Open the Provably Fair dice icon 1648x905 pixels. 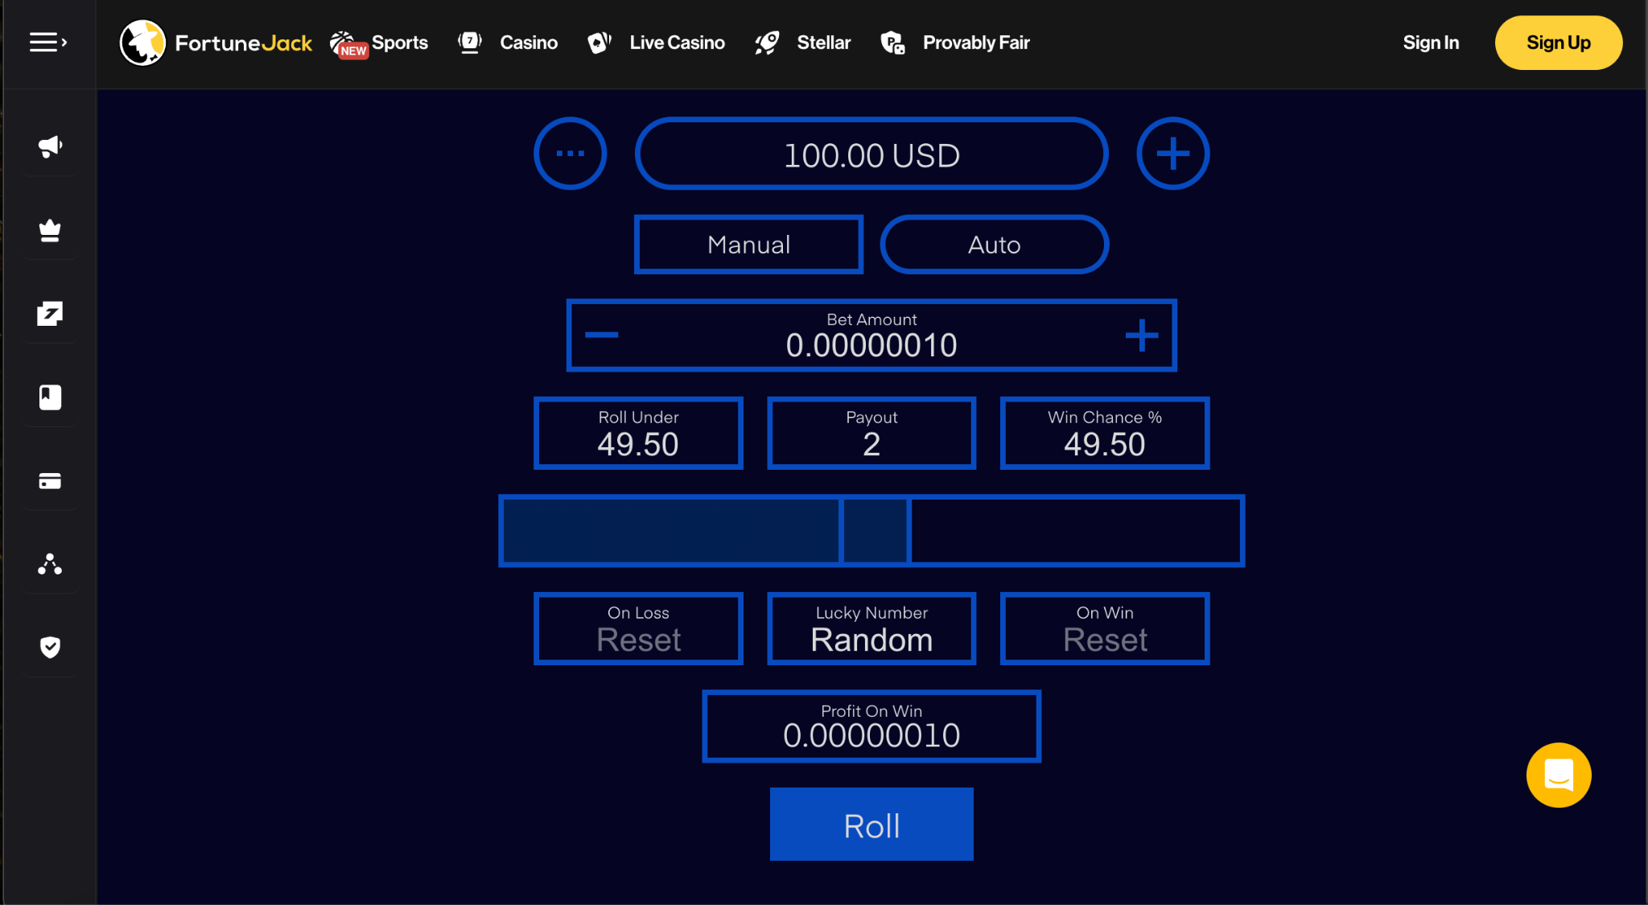892,42
